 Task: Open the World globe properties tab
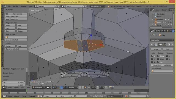pos(165,31)
